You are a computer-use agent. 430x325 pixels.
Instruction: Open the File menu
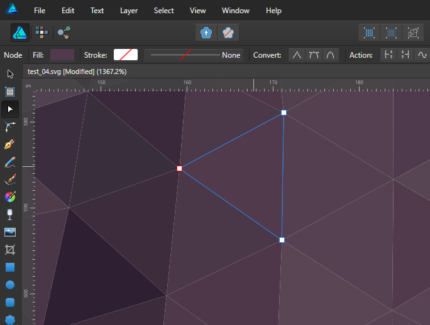coord(40,11)
